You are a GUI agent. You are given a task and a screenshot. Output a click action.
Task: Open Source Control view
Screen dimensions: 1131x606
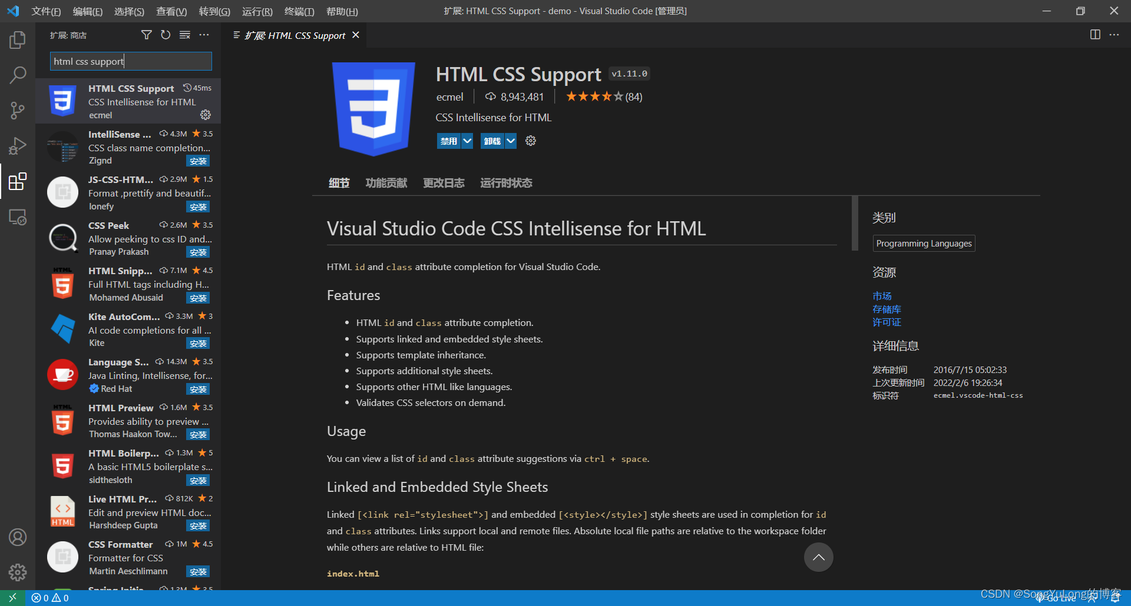pos(18,110)
